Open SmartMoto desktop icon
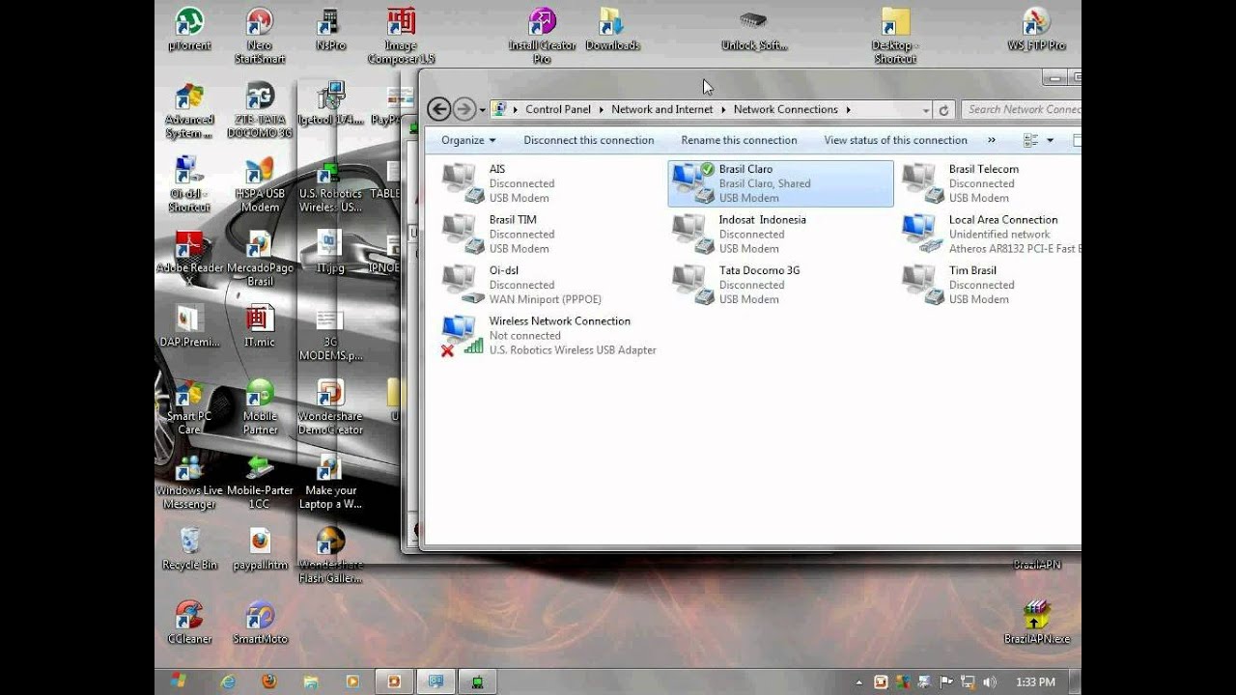1236x695 pixels. tap(260, 623)
